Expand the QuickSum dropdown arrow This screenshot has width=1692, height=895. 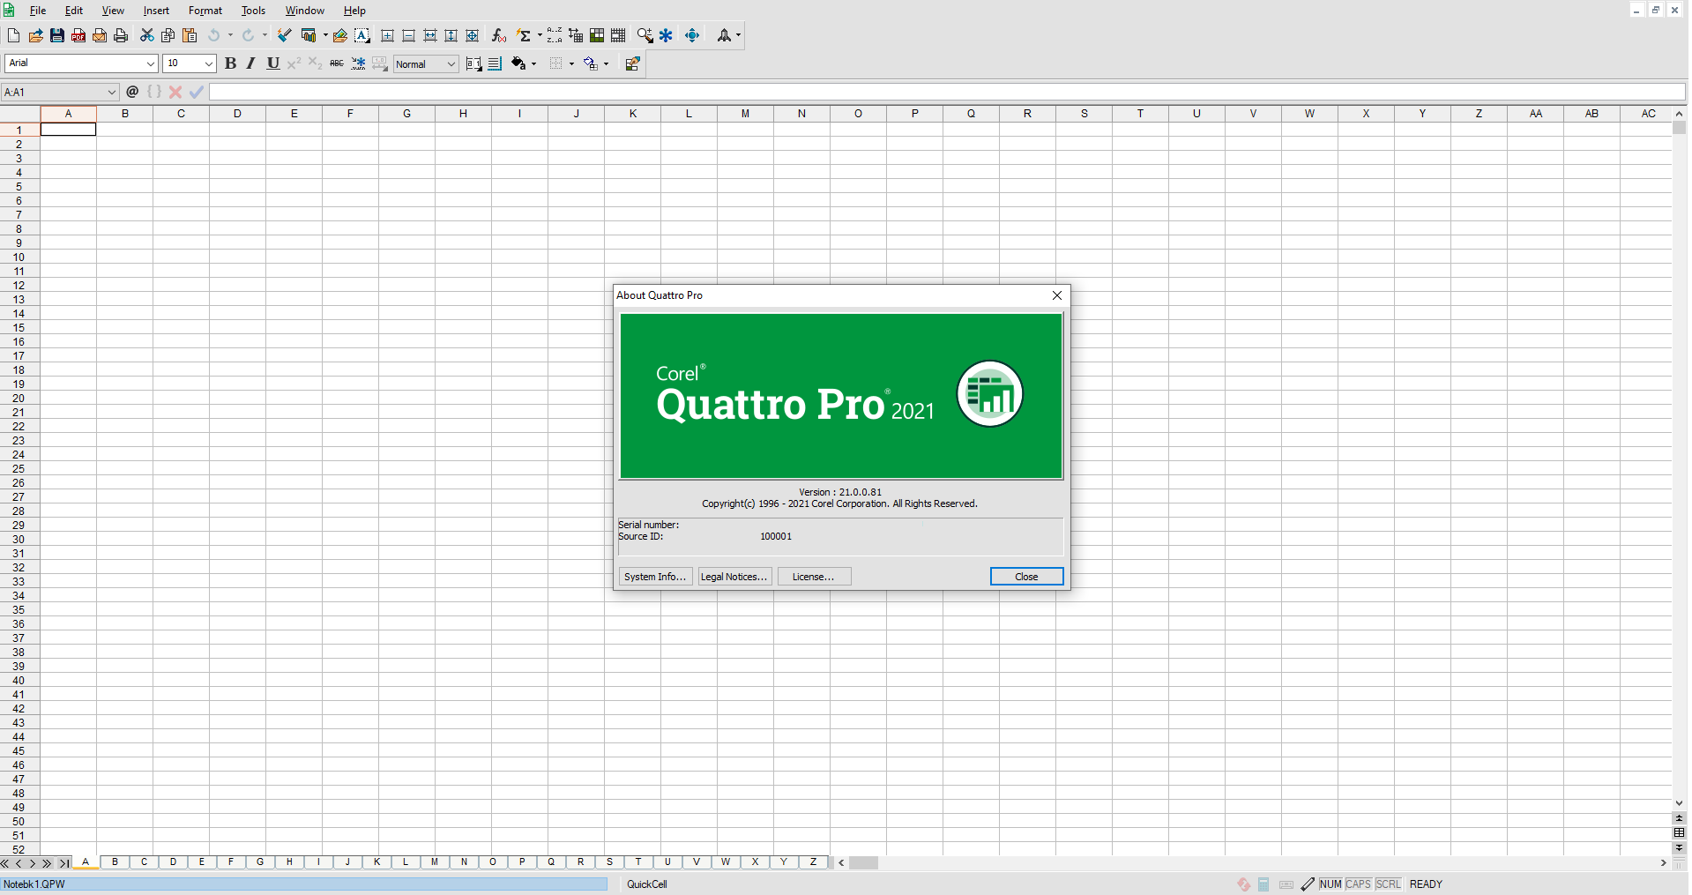point(539,35)
